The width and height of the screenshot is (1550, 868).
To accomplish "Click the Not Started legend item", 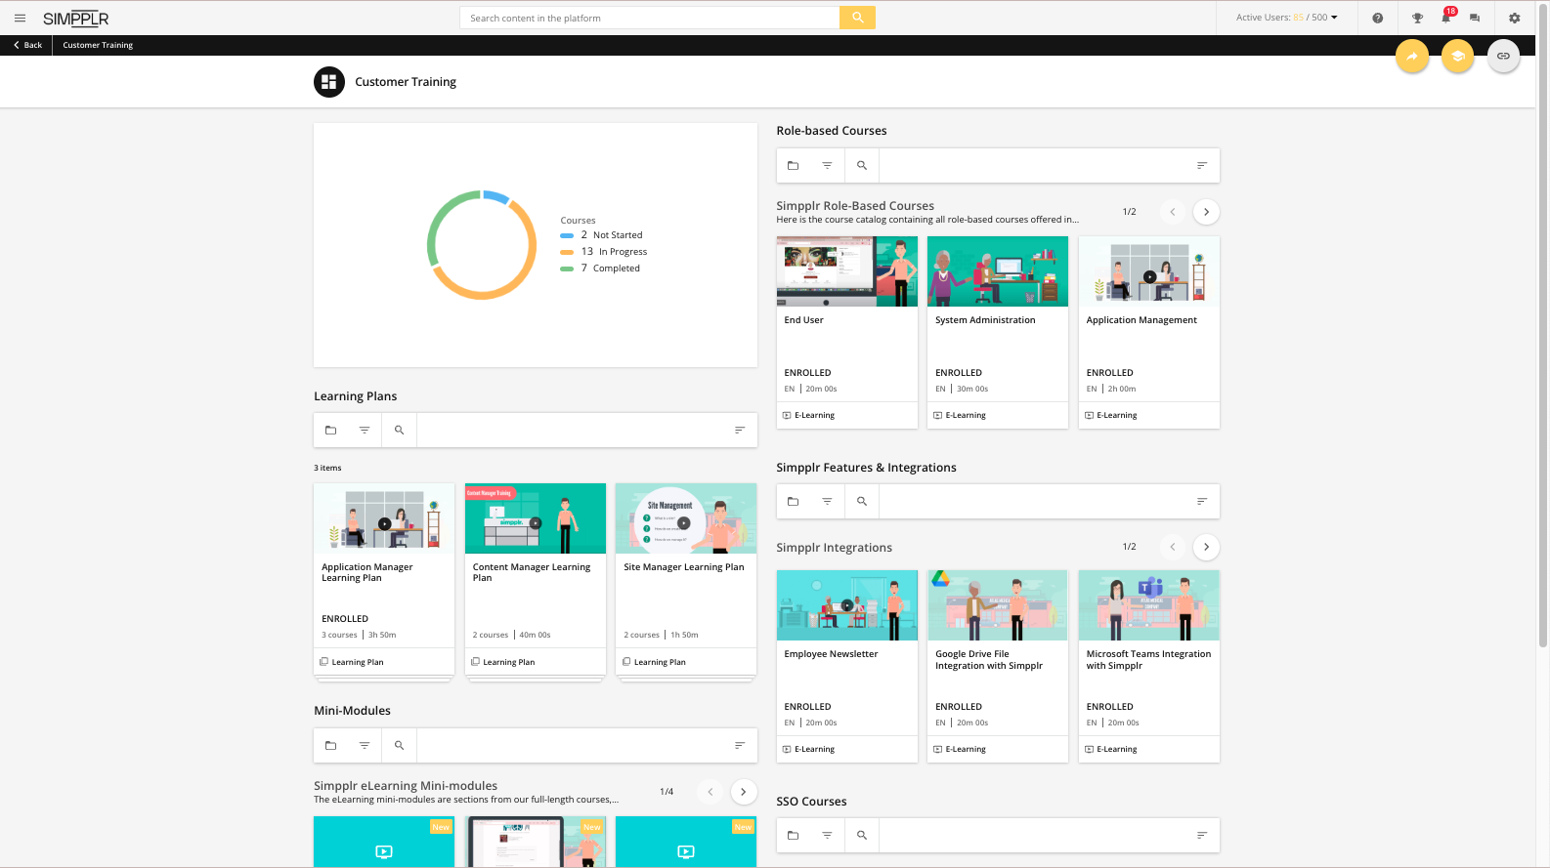I will point(601,235).
